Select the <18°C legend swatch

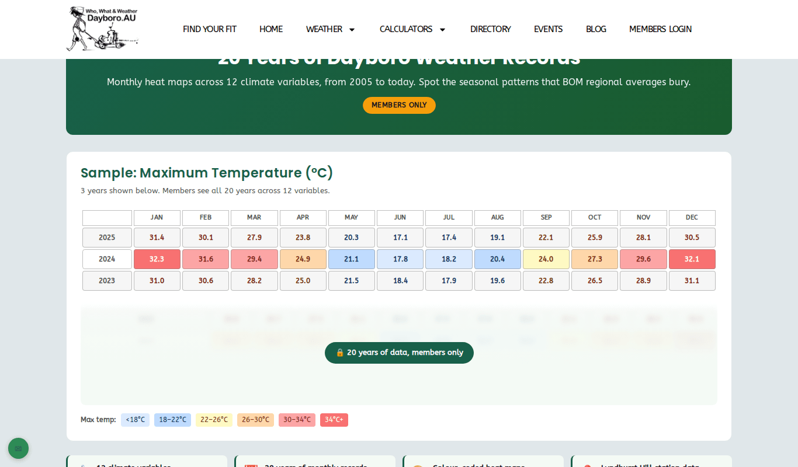(x=135, y=420)
